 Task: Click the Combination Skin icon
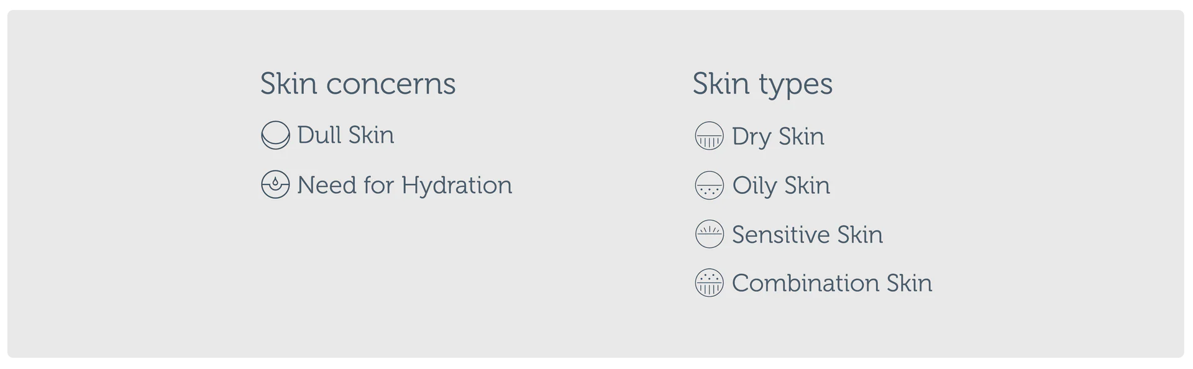709,283
